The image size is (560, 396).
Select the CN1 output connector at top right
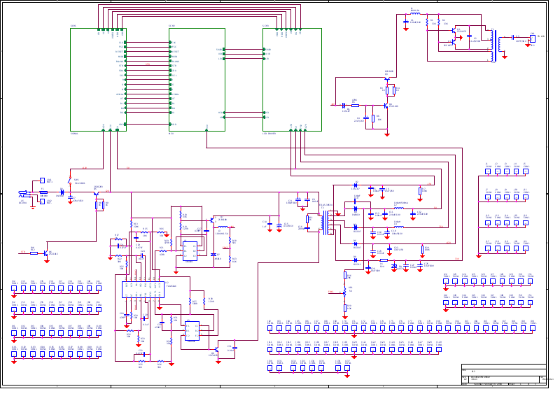pyautogui.click(x=532, y=38)
